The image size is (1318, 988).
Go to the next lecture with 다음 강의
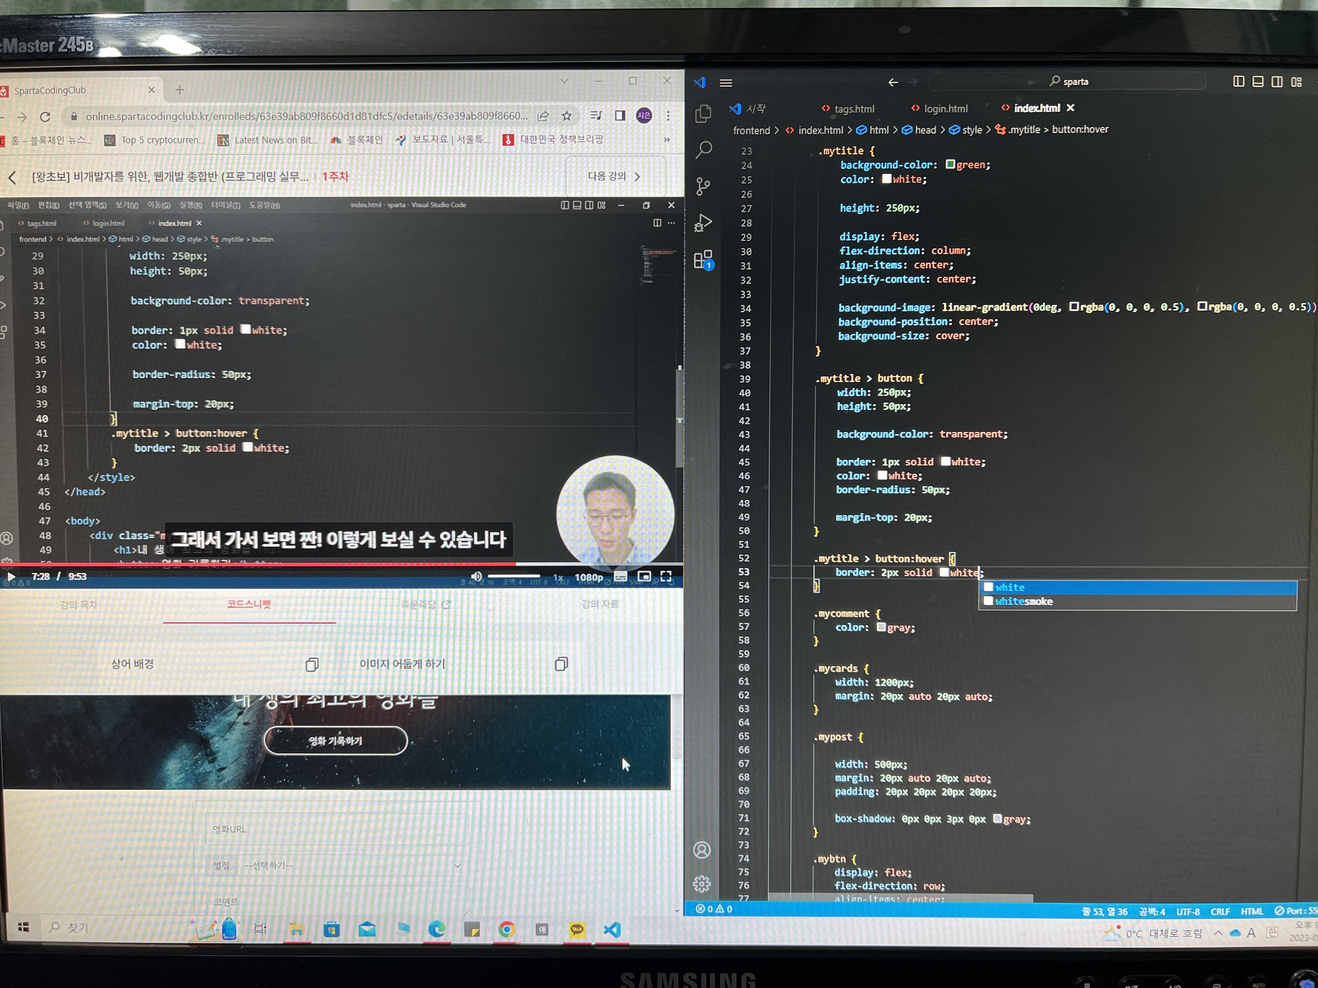click(x=614, y=176)
